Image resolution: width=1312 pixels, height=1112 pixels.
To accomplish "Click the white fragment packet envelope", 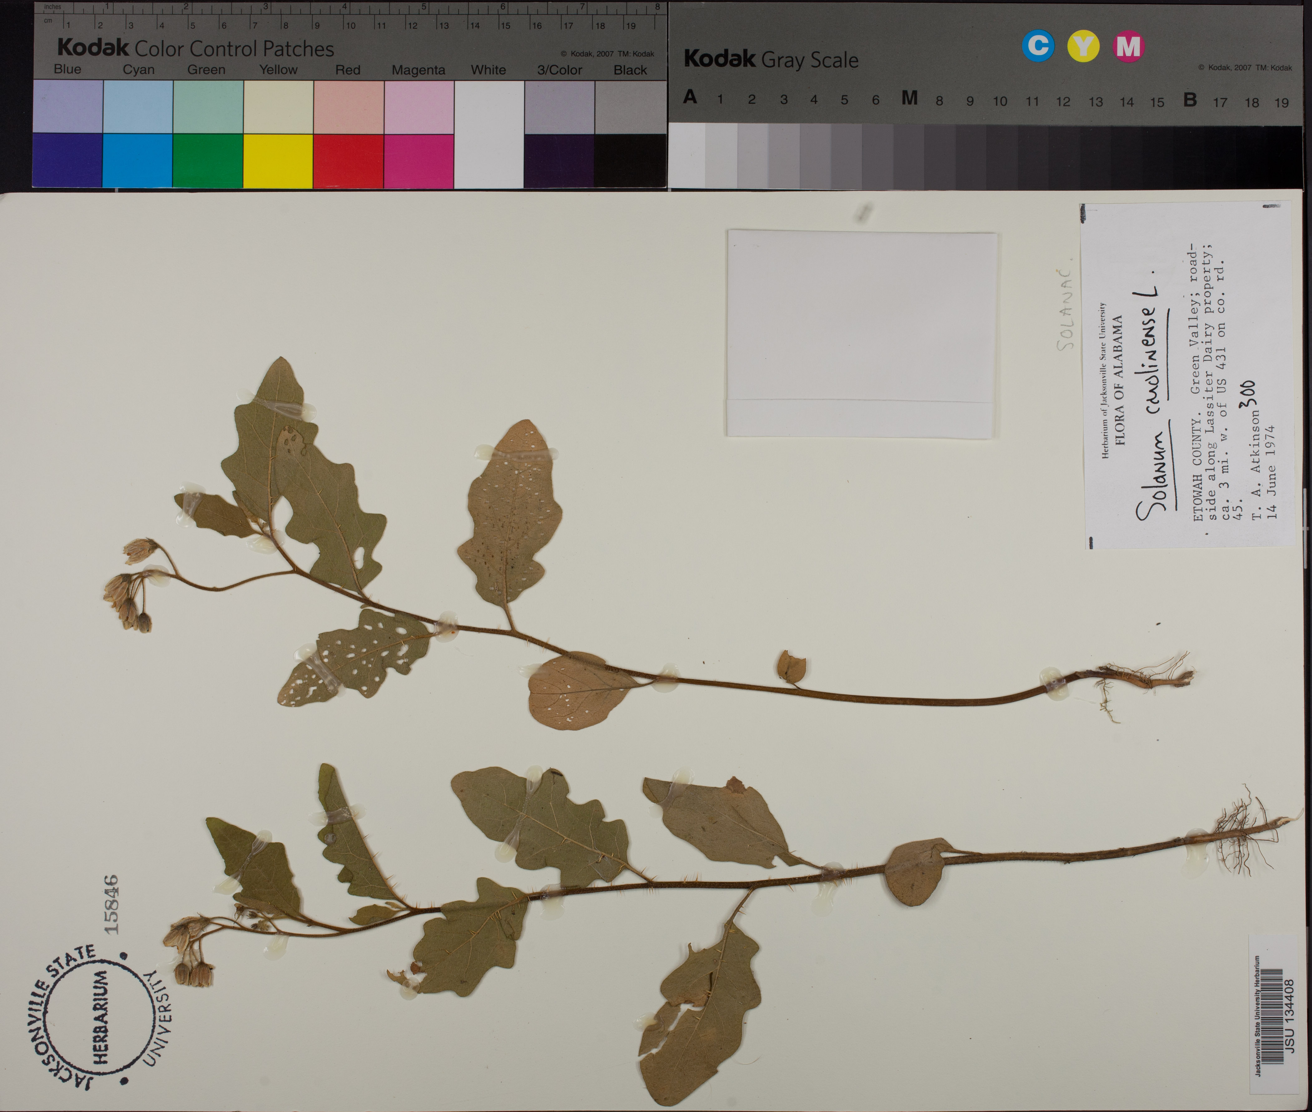I will tap(861, 334).
